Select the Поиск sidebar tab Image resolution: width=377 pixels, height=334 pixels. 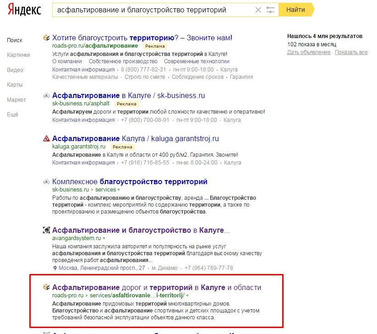[14, 40]
